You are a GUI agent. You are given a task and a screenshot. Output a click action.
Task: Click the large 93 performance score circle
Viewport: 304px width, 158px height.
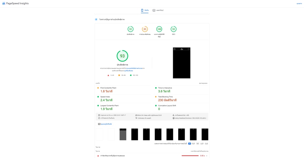pyautogui.click(x=122, y=56)
